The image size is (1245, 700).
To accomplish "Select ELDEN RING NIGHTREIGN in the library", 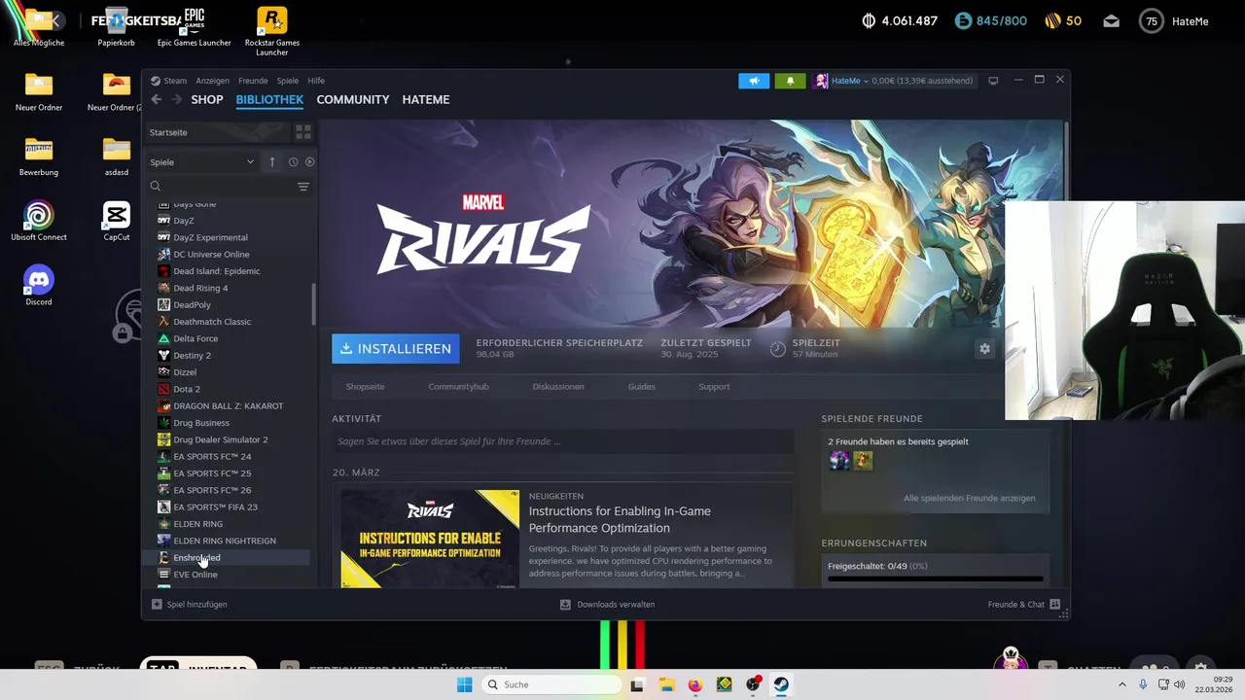I will [x=225, y=541].
